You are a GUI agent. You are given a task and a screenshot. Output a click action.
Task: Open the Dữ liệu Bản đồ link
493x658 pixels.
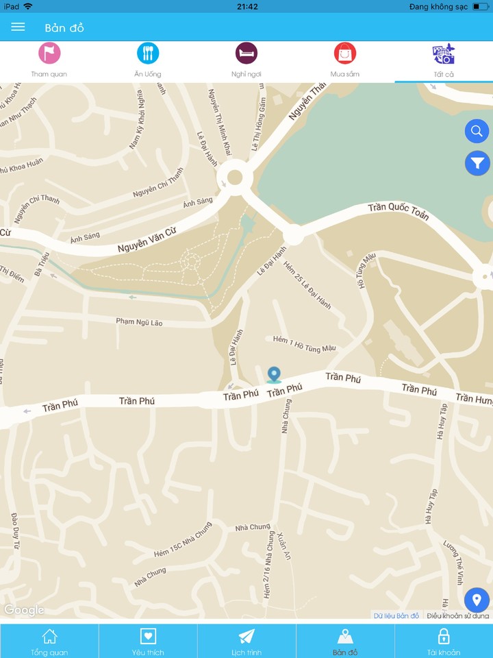[x=396, y=616]
